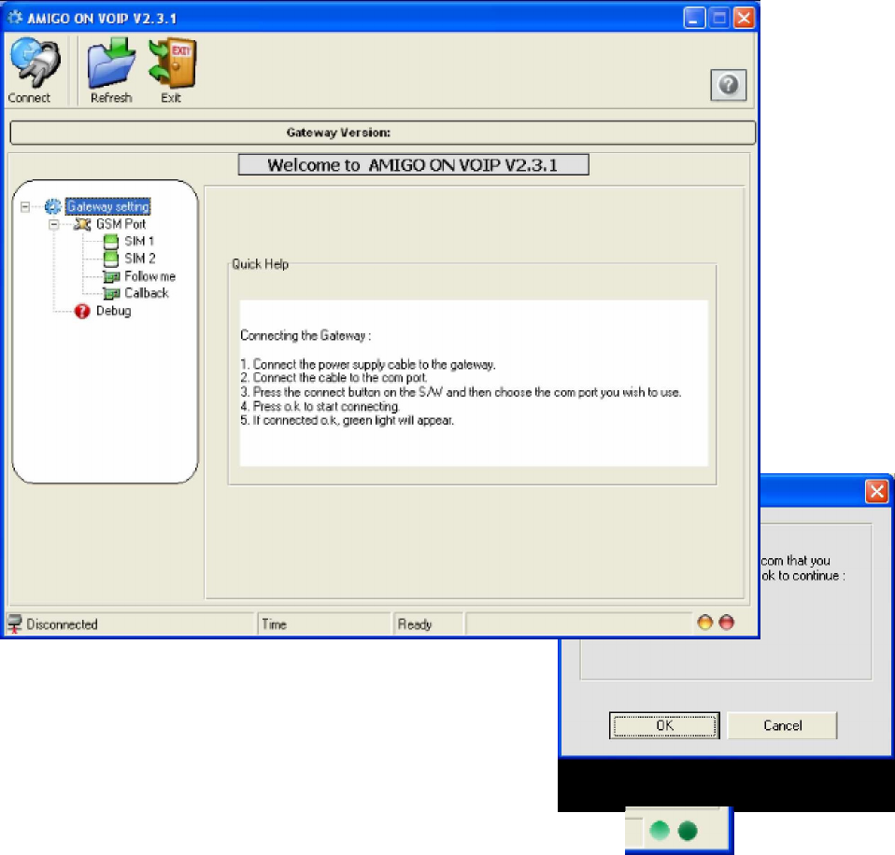Click the red status light
895x855 pixels.
726,623
